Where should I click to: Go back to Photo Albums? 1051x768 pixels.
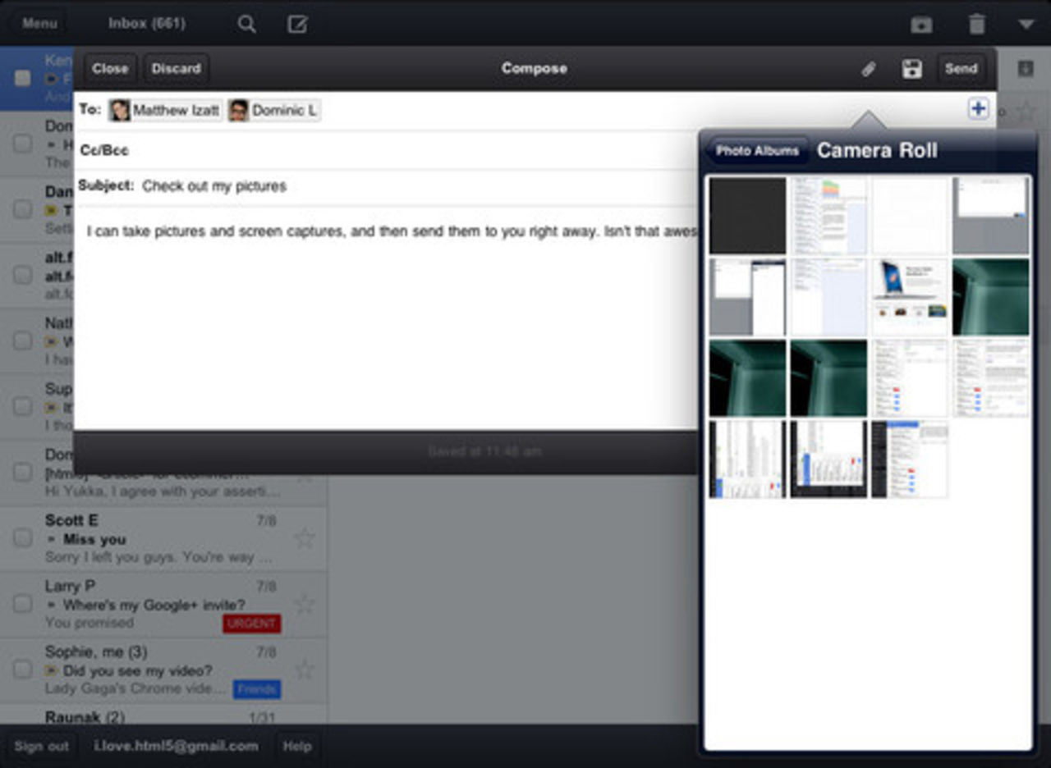(756, 151)
